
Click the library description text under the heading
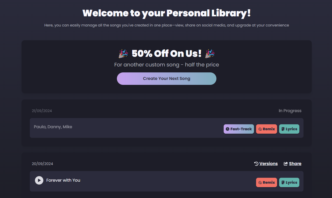(x=166, y=25)
